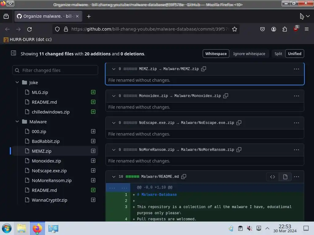314x235 pixels.
Task: Toggle muted volume tray icon
Action: [250, 228]
